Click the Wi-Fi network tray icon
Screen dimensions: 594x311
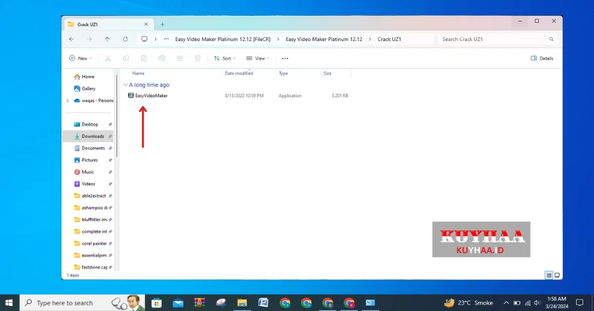tap(528, 303)
